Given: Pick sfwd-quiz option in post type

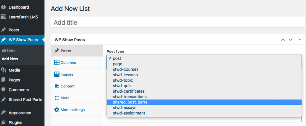Looking at the screenshot, I should point(122,86).
